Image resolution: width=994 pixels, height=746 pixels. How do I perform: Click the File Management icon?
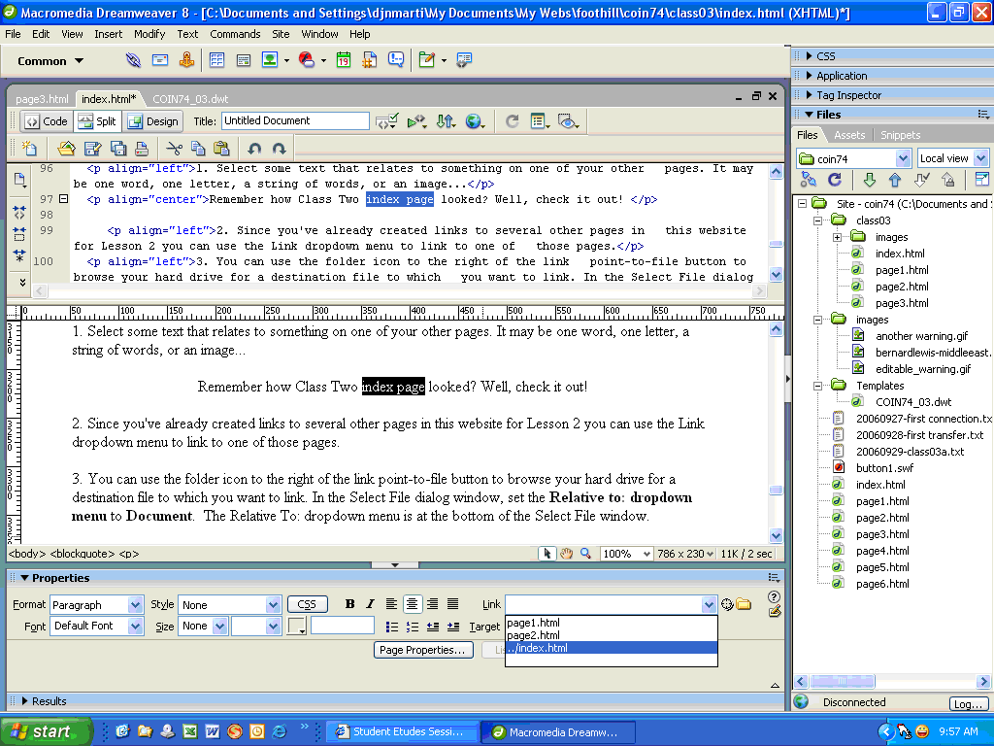point(446,121)
